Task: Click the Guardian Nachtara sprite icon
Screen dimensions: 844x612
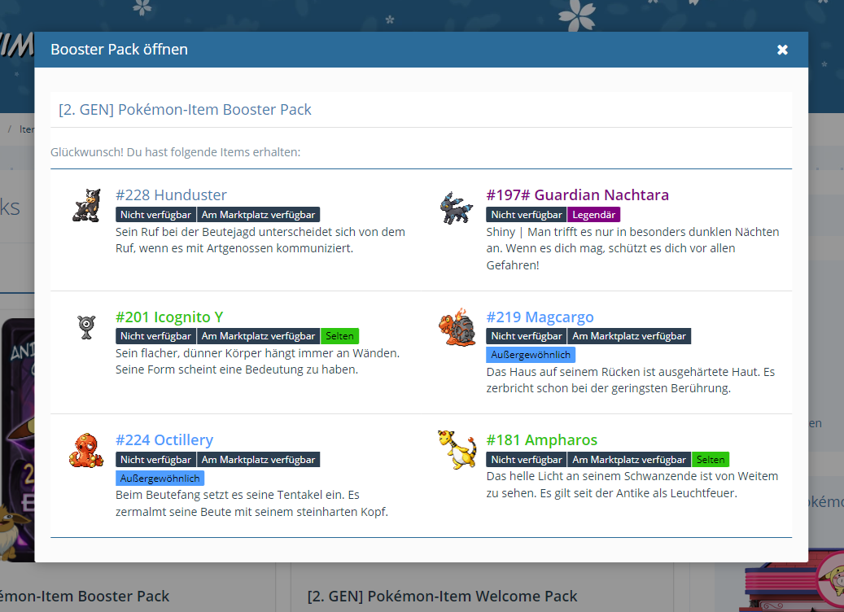Action: [x=457, y=208]
